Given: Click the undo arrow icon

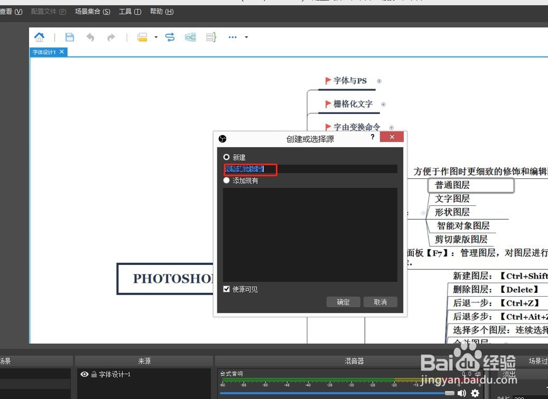Looking at the screenshot, I should tap(90, 37).
